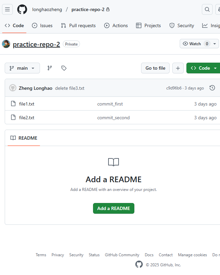
Task: Expand the main branch dropdown
Action: (22, 68)
